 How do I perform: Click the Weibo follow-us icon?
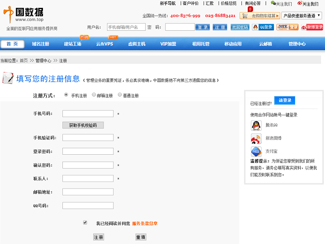point(299,3)
